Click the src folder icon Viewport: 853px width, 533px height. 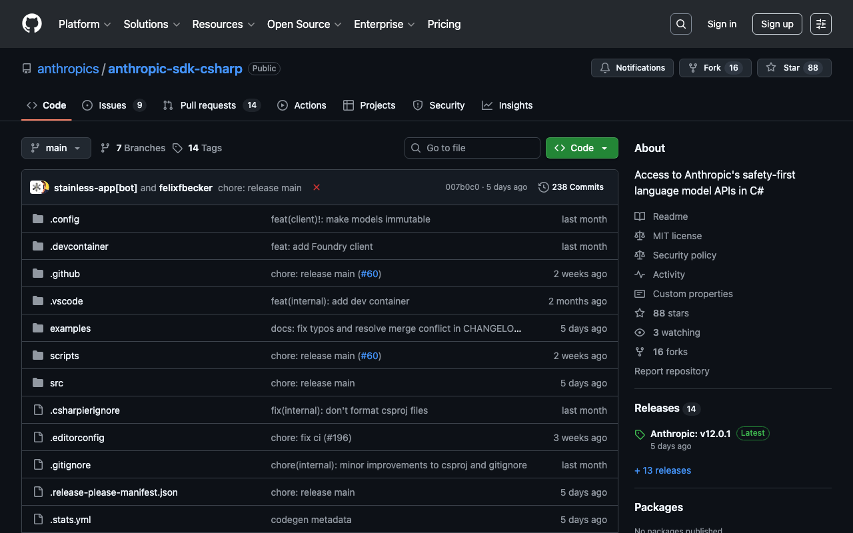tap(38, 383)
